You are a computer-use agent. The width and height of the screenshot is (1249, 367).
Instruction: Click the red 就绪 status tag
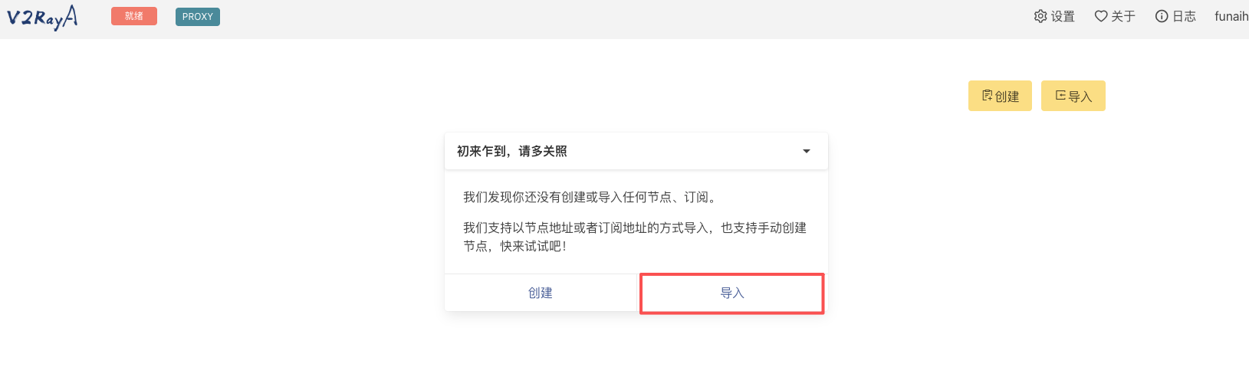tap(134, 16)
